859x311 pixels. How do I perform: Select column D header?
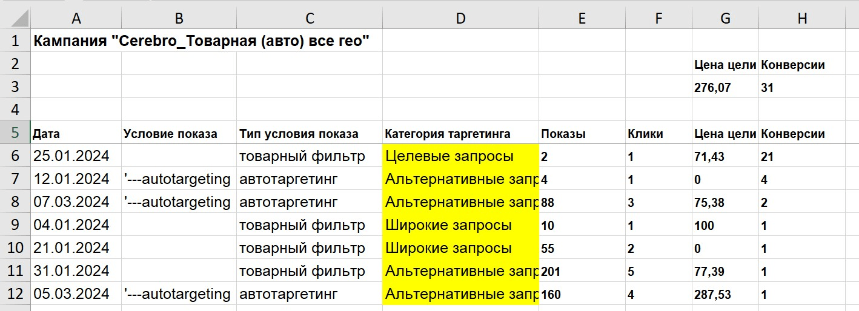[460, 19]
